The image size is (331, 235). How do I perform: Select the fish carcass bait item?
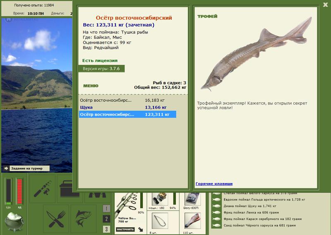pyautogui.click(x=192, y=221)
